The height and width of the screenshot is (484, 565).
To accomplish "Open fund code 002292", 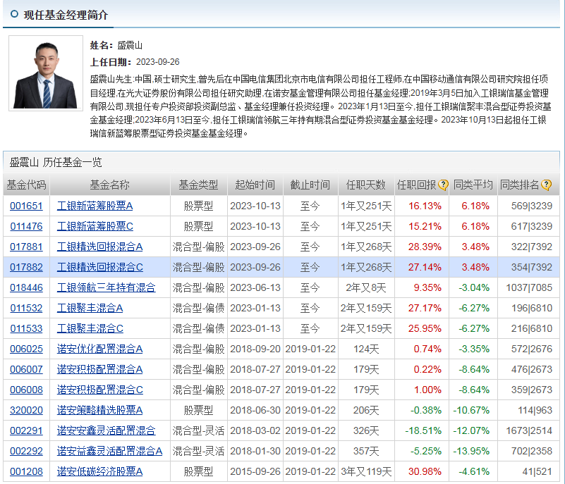I will 26,452.
